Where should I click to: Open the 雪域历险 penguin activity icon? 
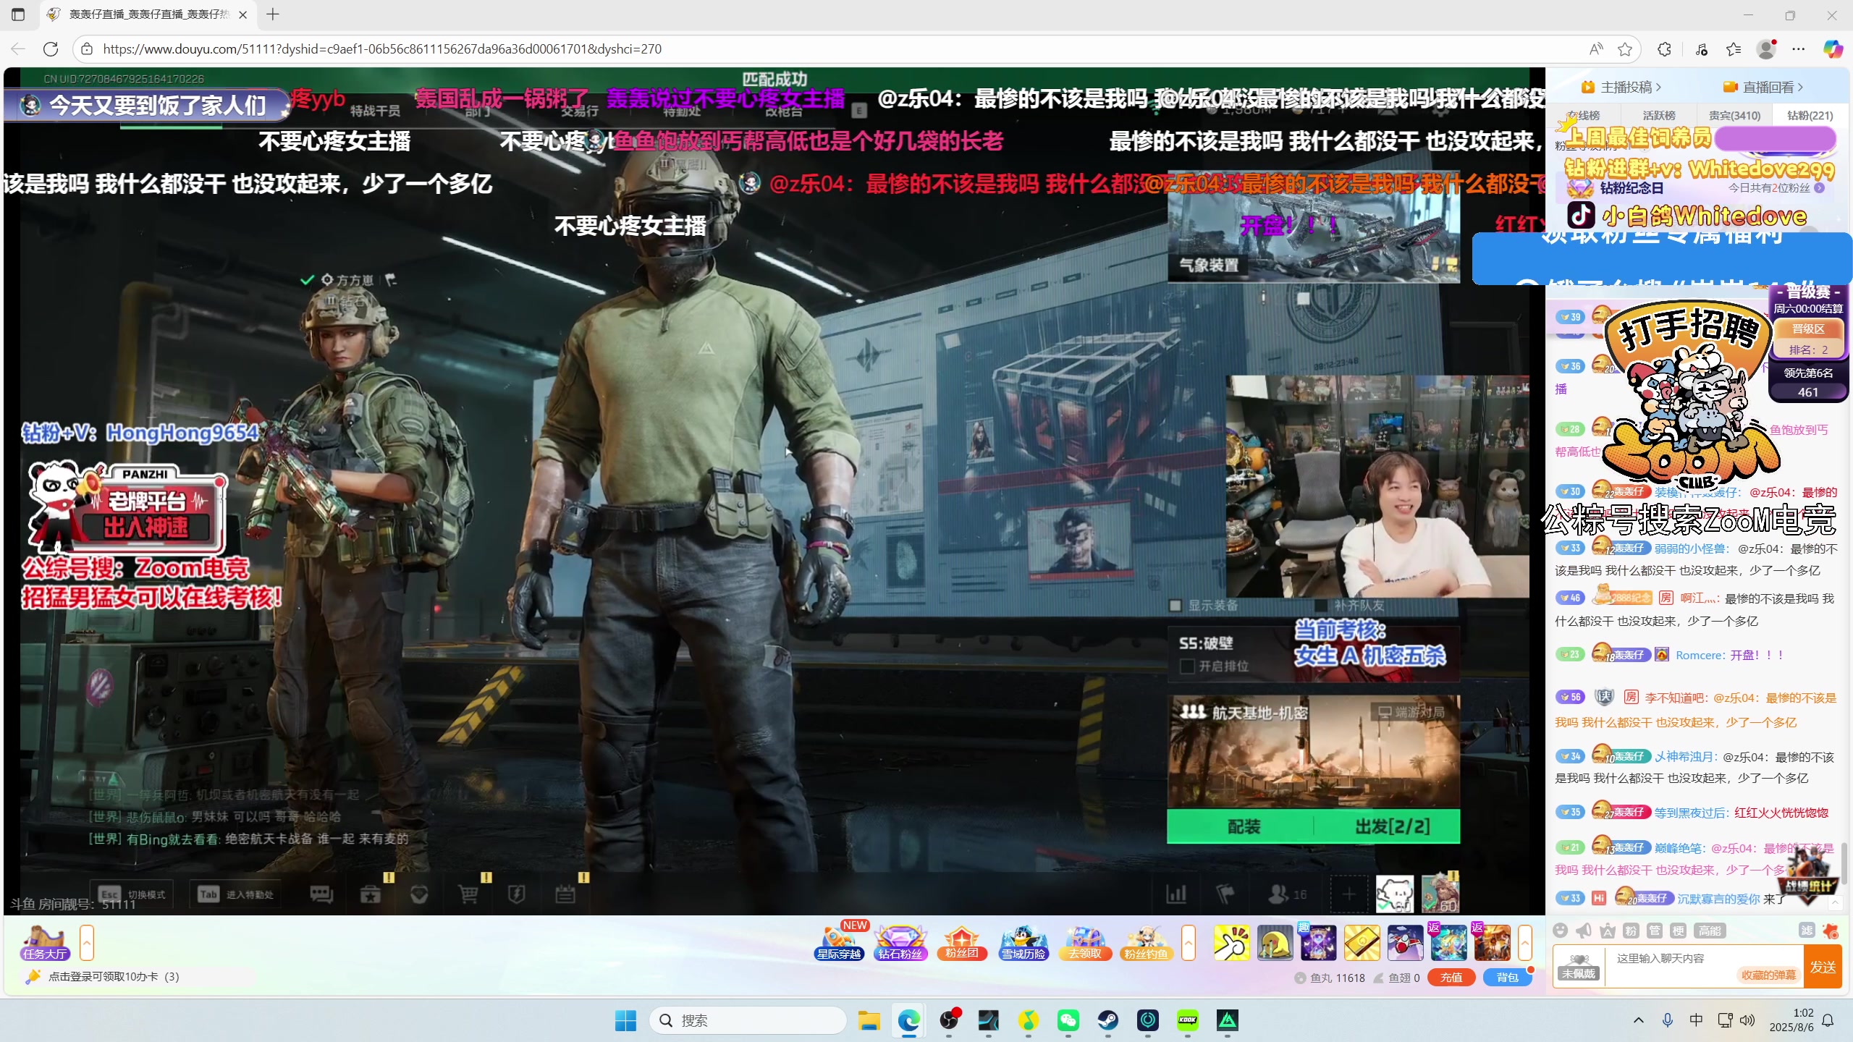click(1023, 942)
